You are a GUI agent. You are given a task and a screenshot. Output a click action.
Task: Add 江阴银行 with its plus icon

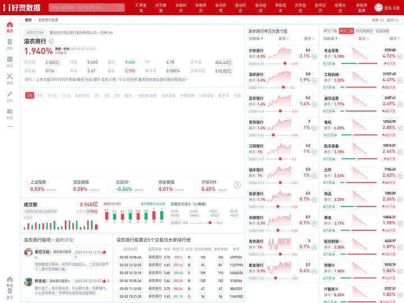coord(314,152)
